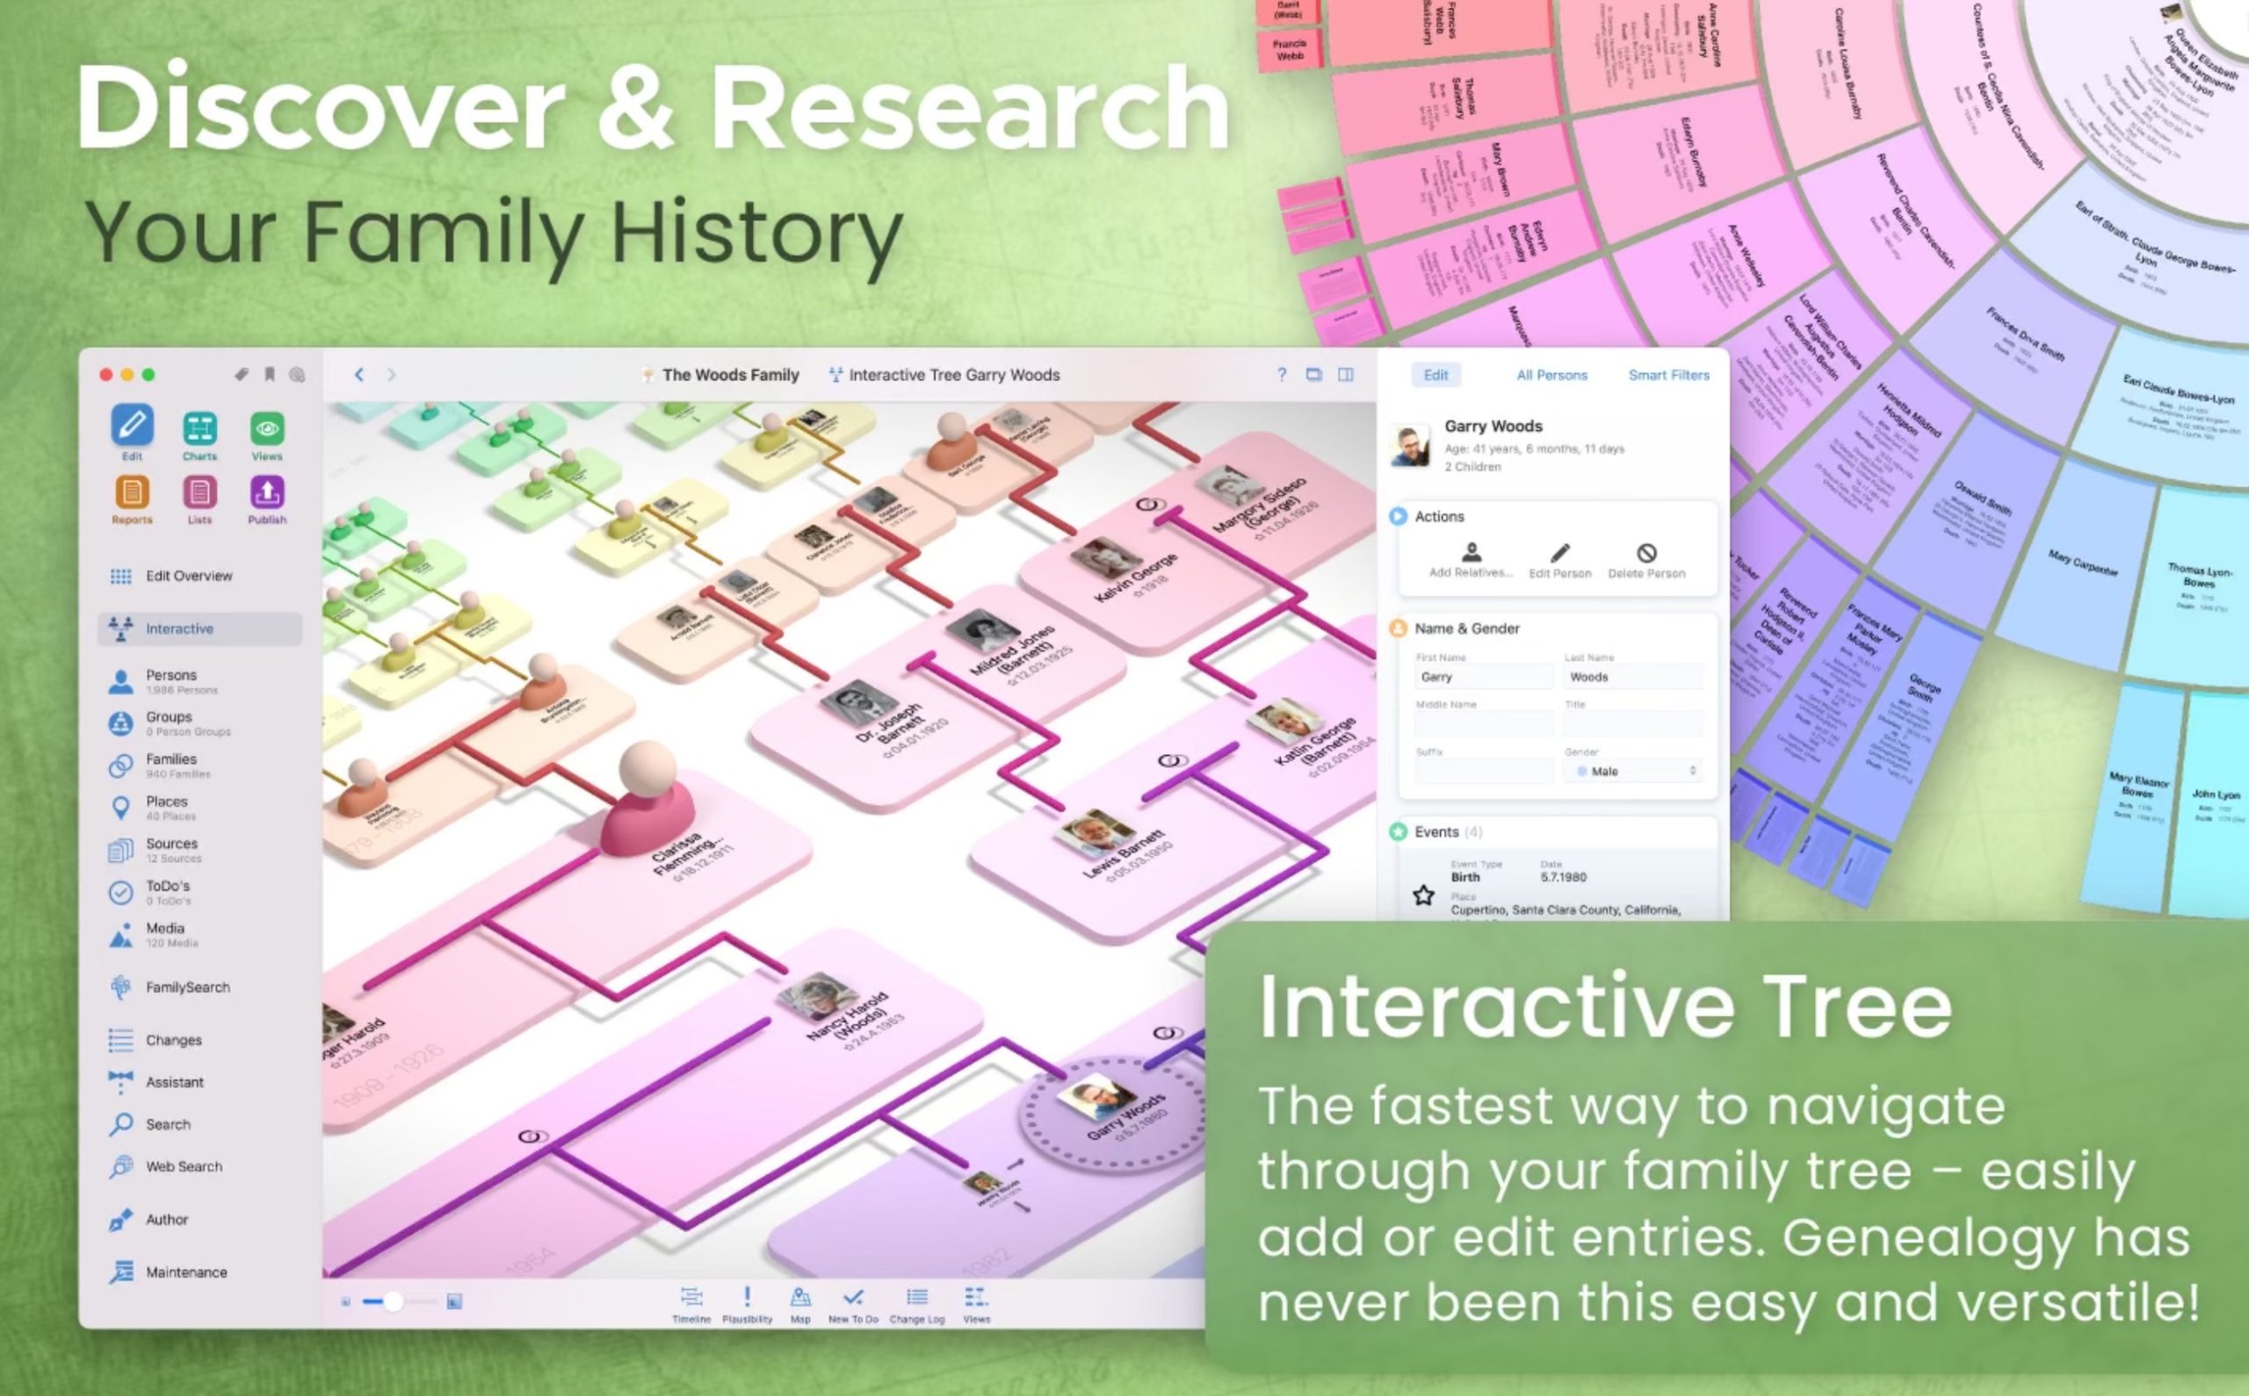Open Timeline in bottom toolbar
This screenshot has width=2249, height=1396.
pyautogui.click(x=691, y=1305)
